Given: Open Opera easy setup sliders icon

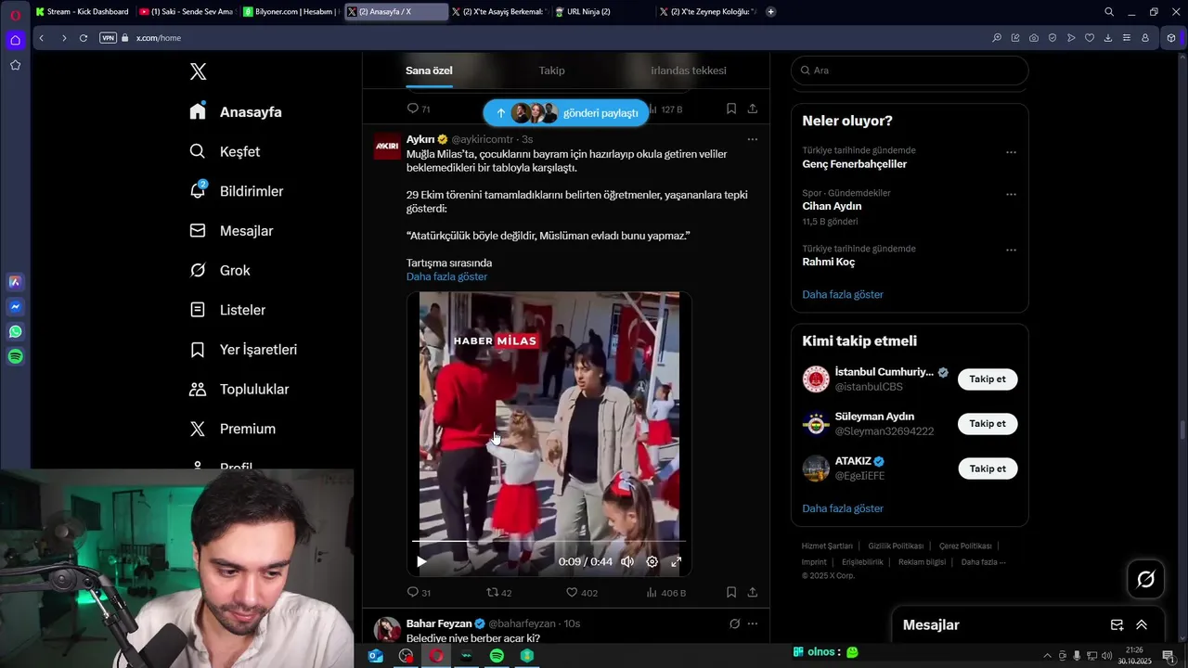Looking at the screenshot, I should (1127, 38).
